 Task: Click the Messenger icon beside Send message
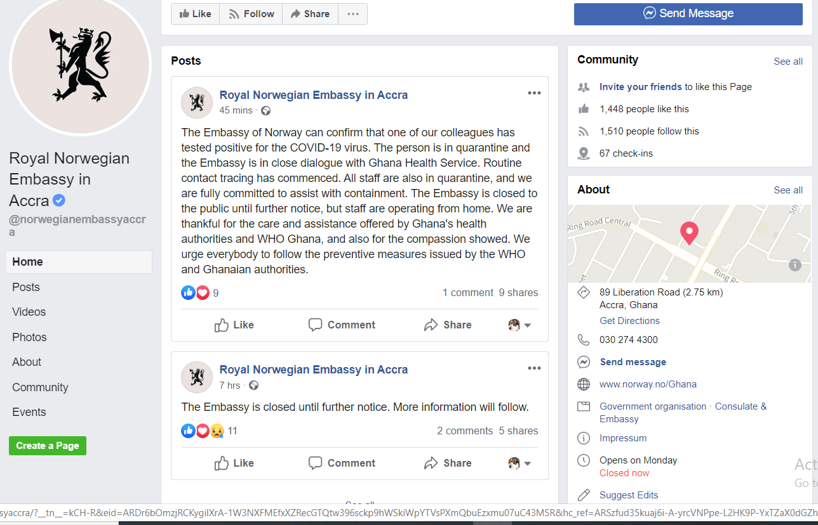click(584, 362)
